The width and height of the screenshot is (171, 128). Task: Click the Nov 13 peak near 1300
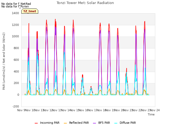[x=55, y=19]
